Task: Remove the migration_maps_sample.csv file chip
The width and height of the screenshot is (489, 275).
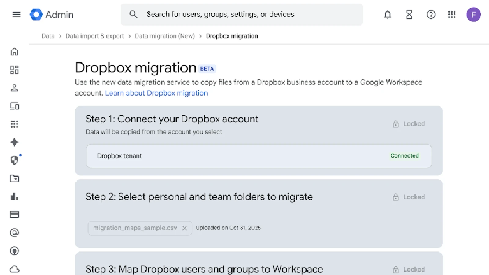Action: coord(185,228)
